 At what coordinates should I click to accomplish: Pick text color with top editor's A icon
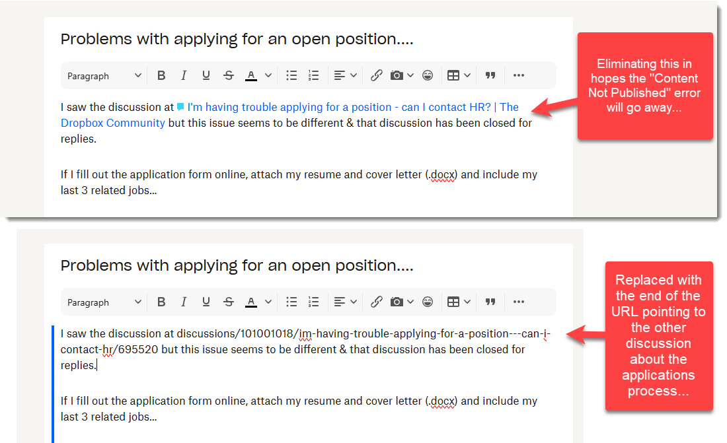(251, 76)
